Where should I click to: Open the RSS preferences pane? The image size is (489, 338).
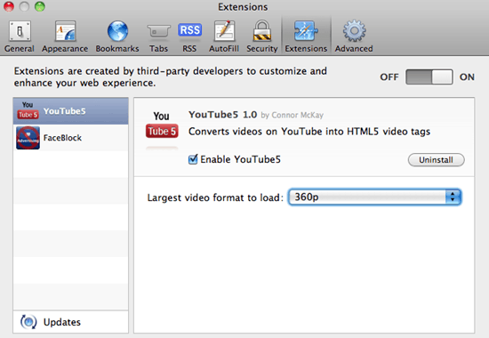(x=189, y=36)
